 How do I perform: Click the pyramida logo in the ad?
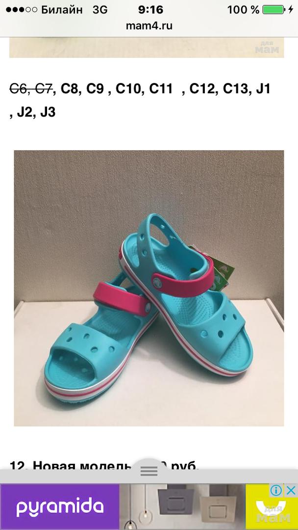click(x=60, y=507)
